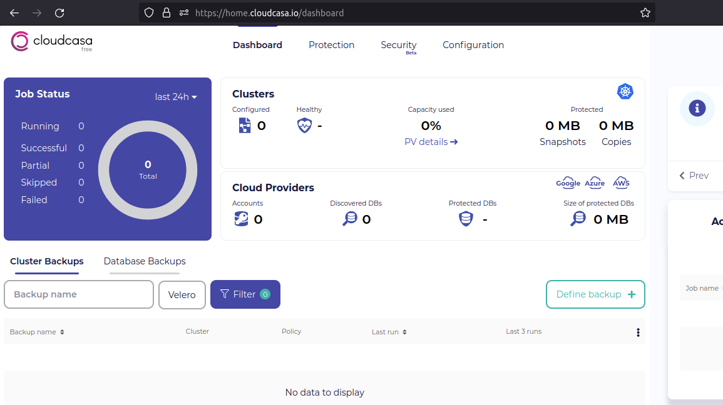The height and width of the screenshot is (405, 723).
Task: Click the cloud Accounts icon
Action: click(x=241, y=219)
